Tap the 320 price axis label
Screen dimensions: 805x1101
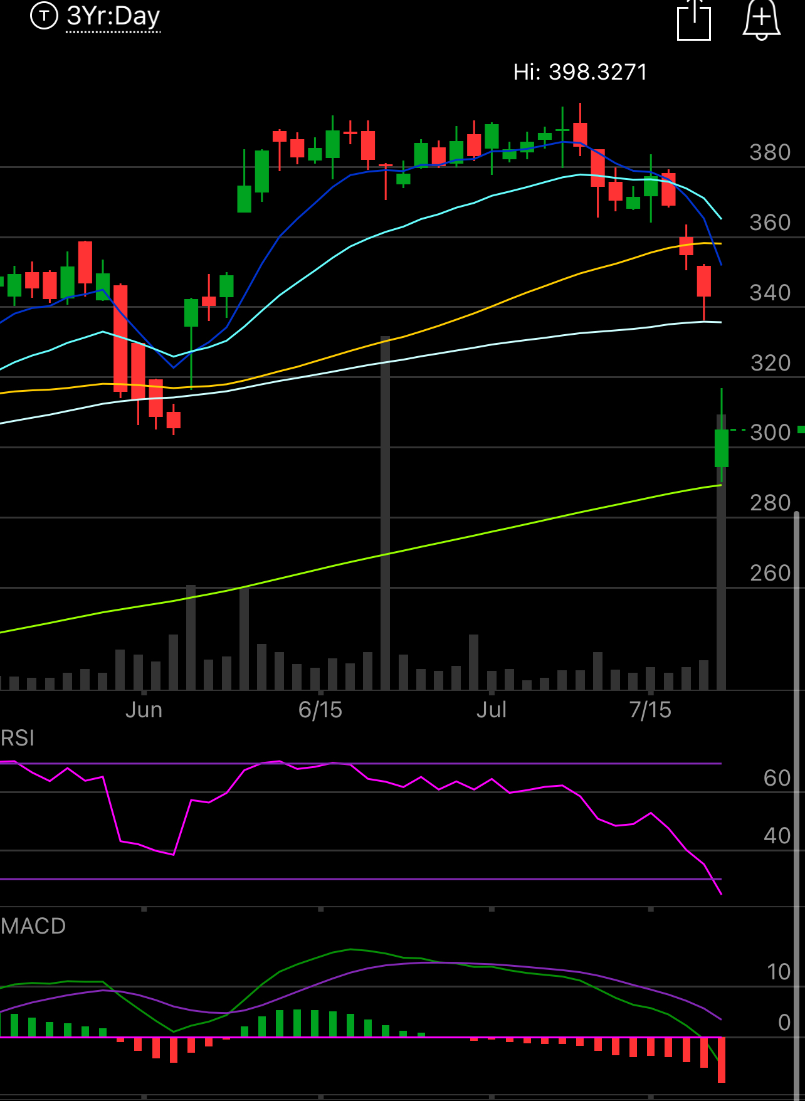pos(770,363)
